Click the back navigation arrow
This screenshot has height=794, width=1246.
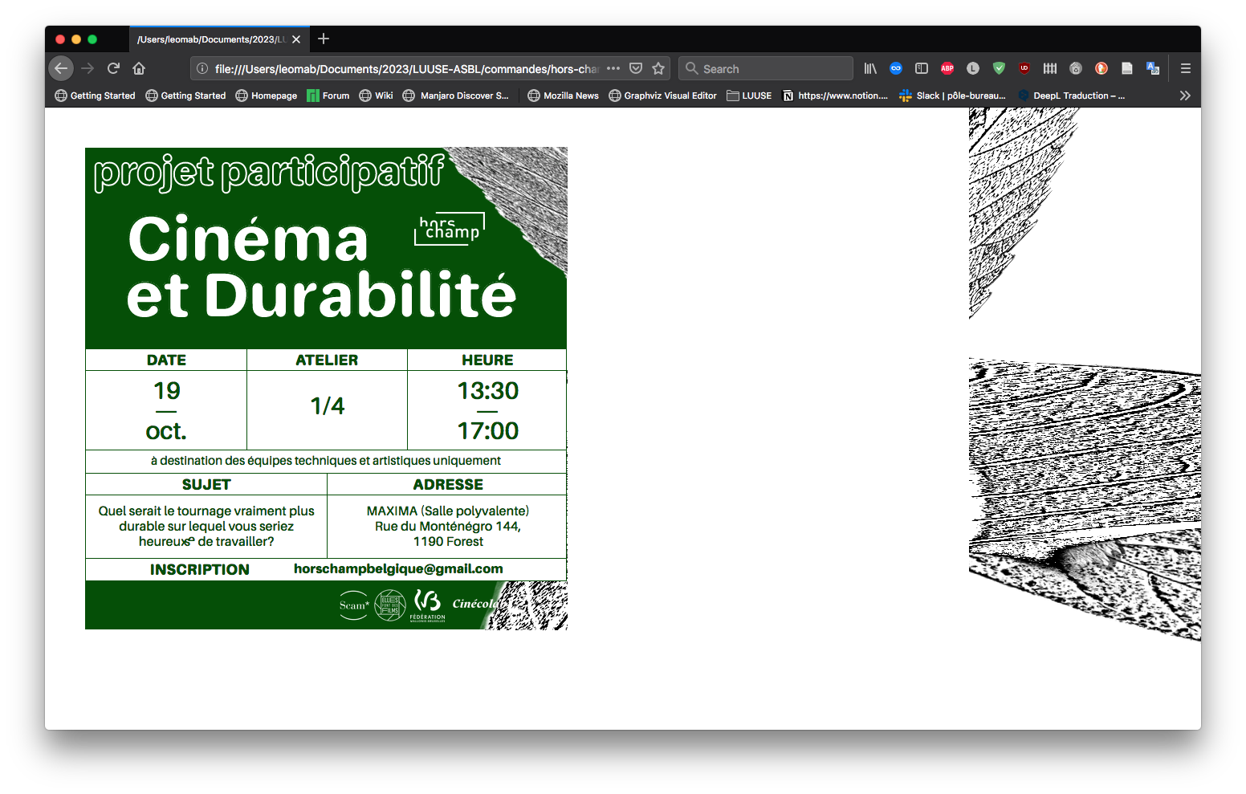61,68
